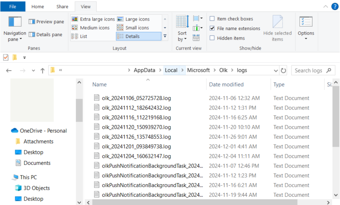
Task: Select This PC in navigation pane
Action: [x=28, y=177]
